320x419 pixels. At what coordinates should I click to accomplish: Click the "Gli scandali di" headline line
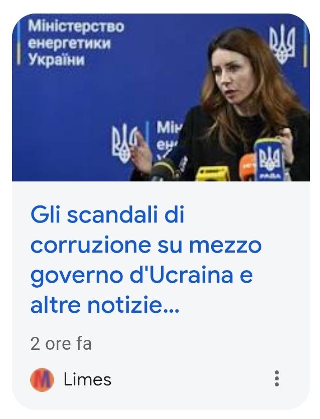click(107, 215)
